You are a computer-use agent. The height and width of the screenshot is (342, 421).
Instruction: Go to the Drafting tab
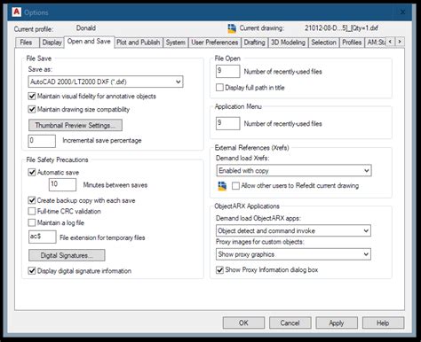pyautogui.click(x=254, y=43)
